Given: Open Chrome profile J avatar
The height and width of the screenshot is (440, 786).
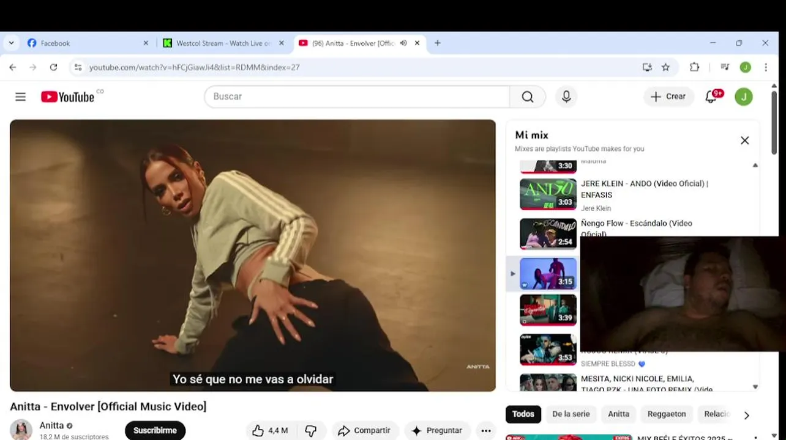Looking at the screenshot, I should (x=745, y=67).
